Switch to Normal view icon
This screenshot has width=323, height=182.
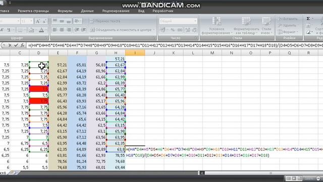[289, 178]
